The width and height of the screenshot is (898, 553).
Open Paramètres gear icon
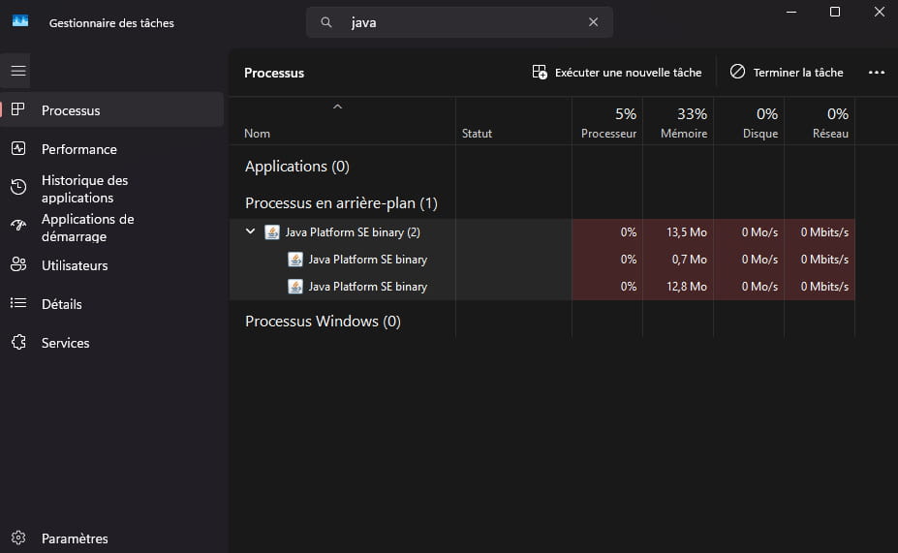pos(18,538)
